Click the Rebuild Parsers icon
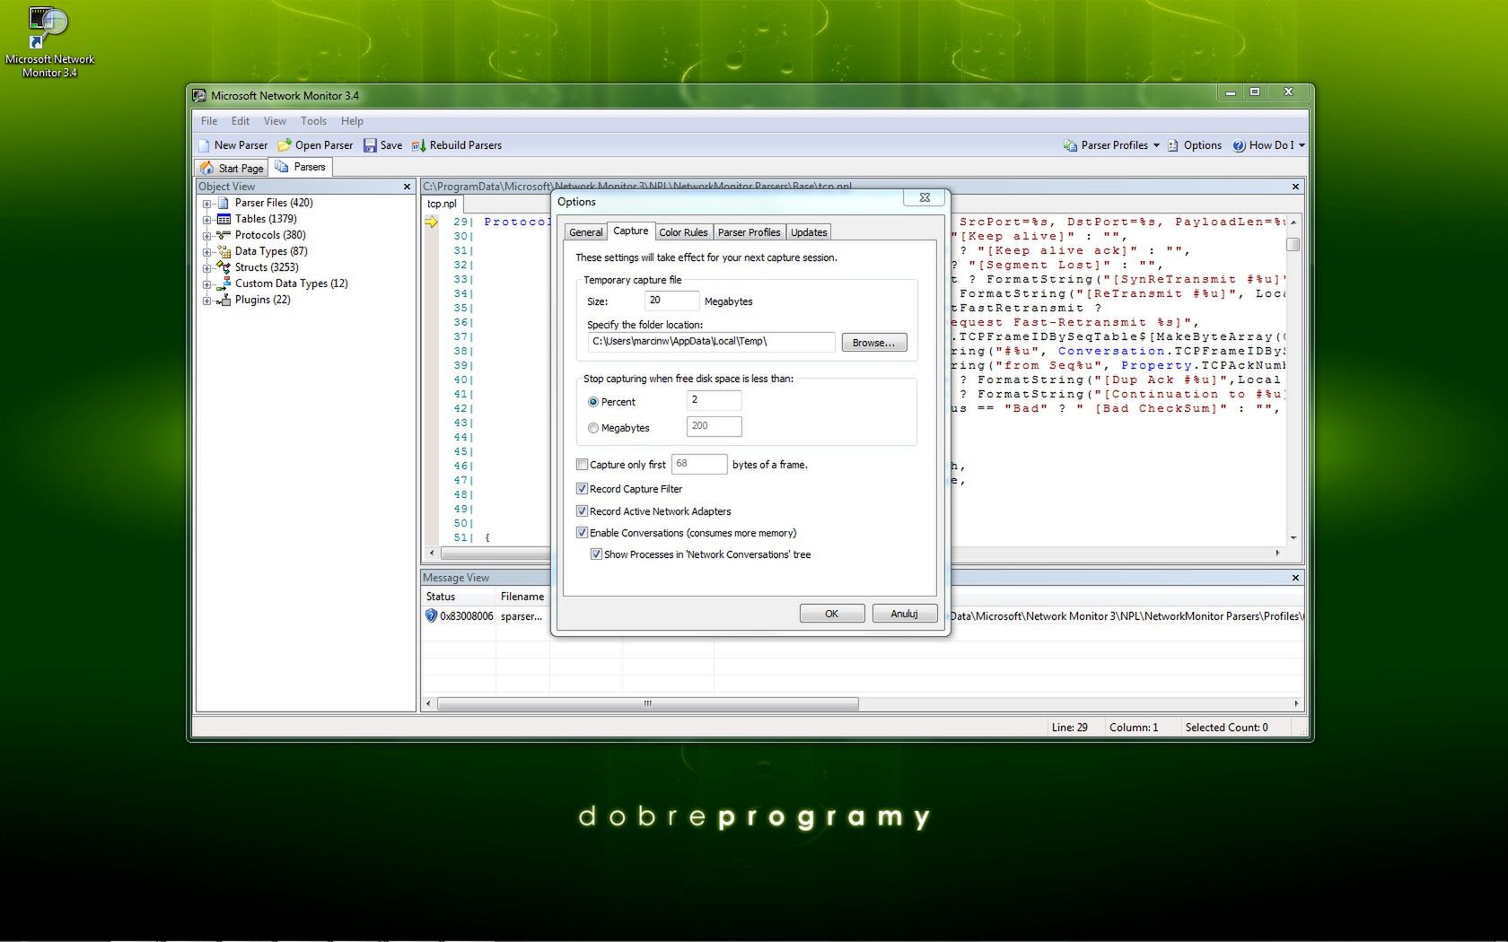Image resolution: width=1508 pixels, height=942 pixels. 418,145
